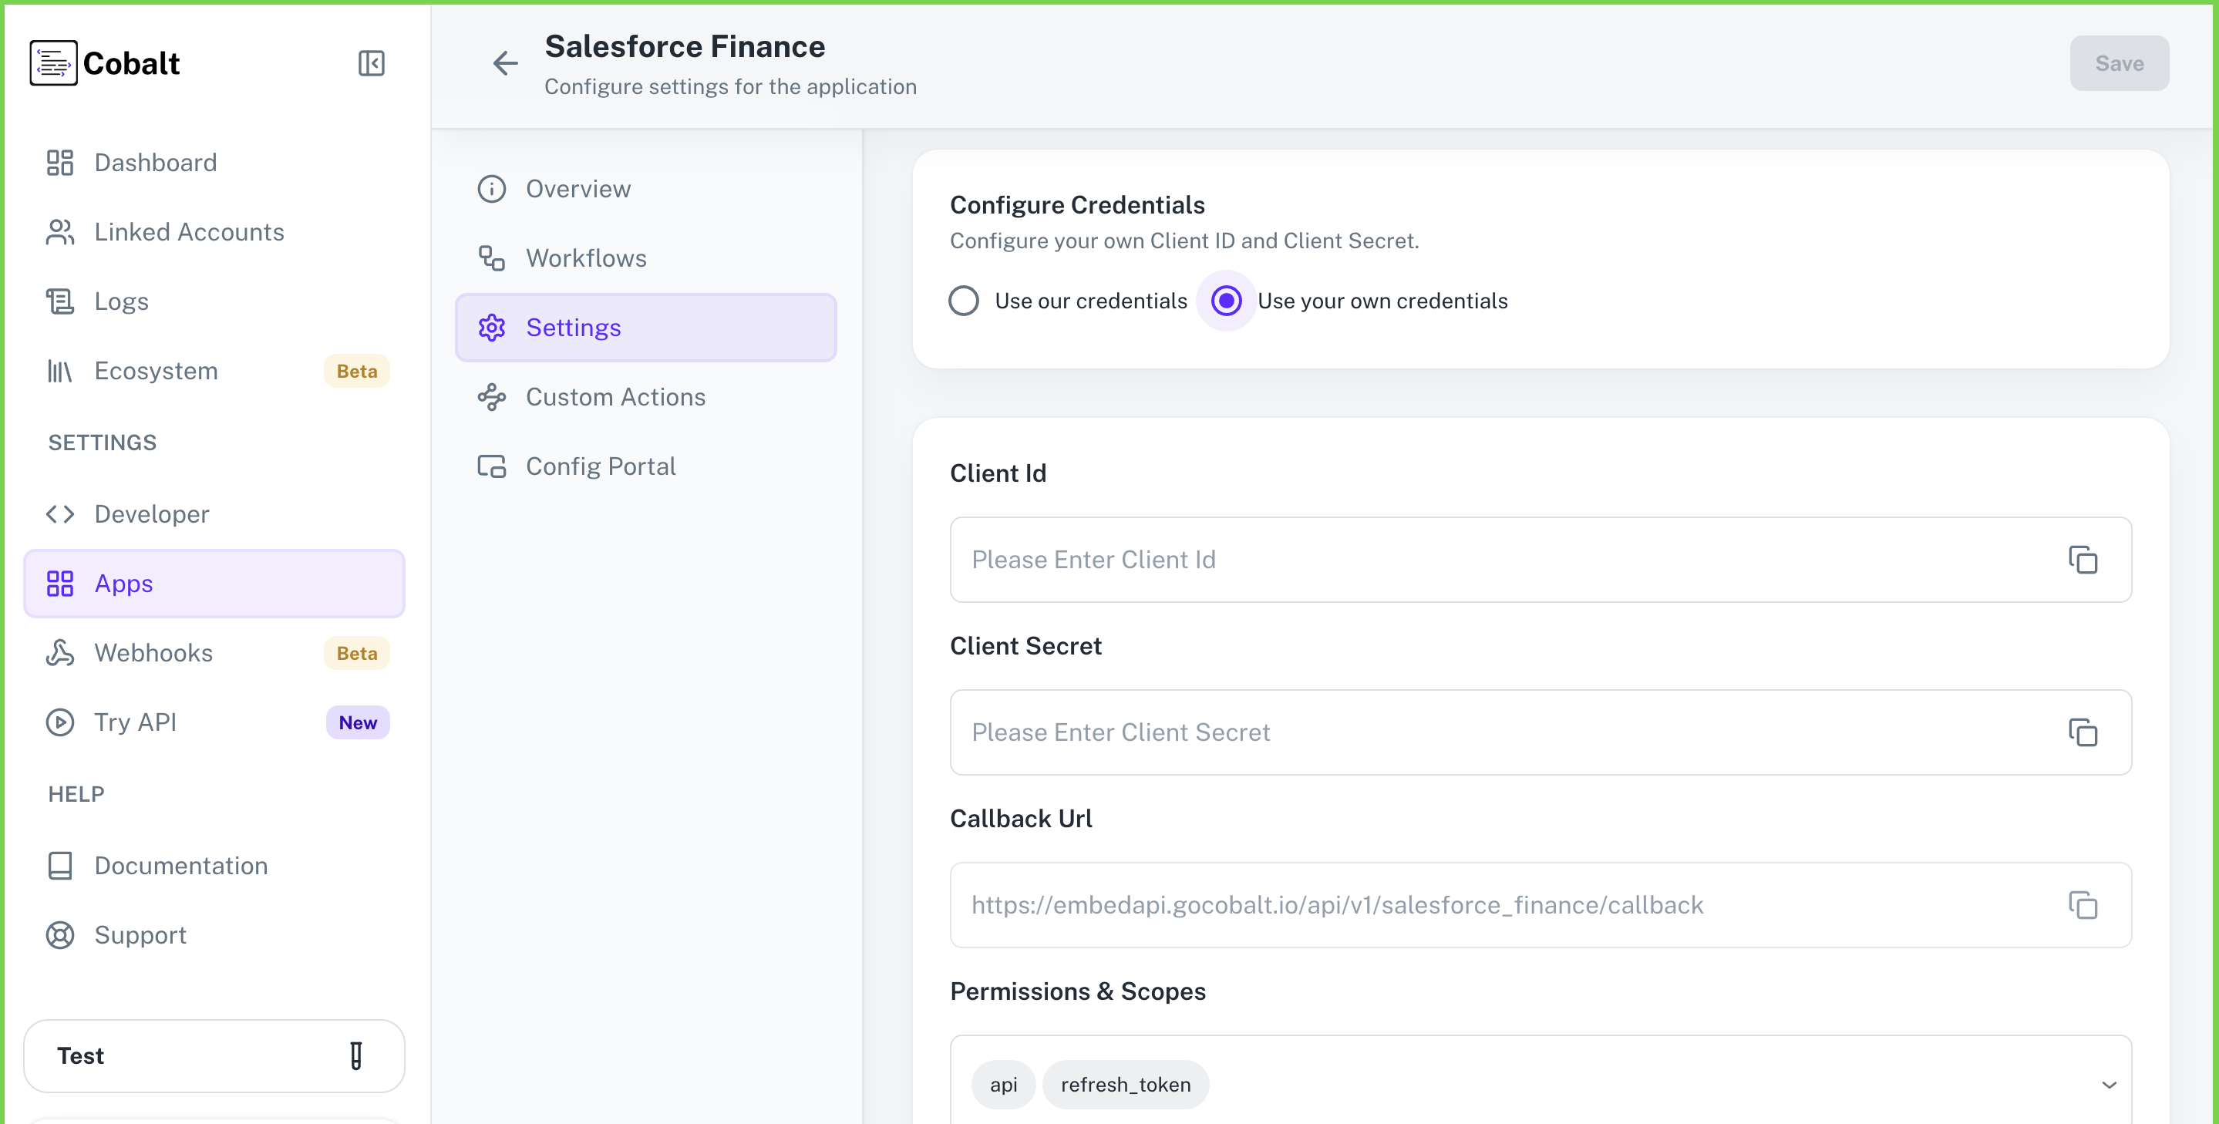Expand the Permissions & Scopes dropdown

pyautogui.click(x=2108, y=1085)
